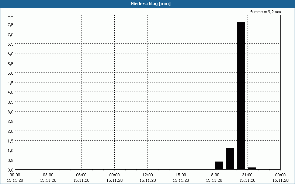Viewport: 295px width, 184px height.
Task: Click the Summe = 9,2 mm total label
Action: pos(265,12)
